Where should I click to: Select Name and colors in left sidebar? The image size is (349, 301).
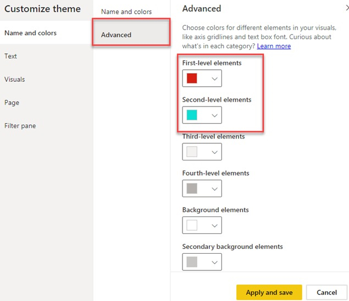coord(31,33)
